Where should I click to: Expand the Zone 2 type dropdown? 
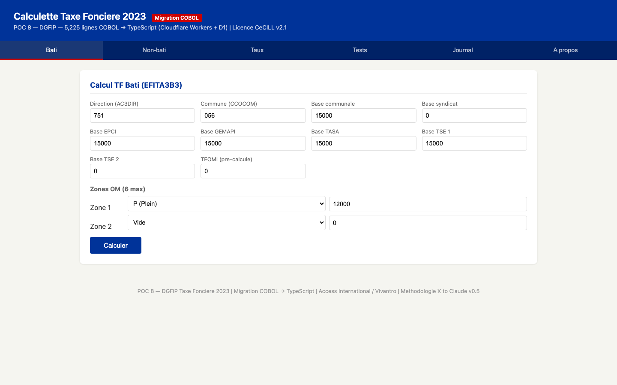click(x=226, y=222)
